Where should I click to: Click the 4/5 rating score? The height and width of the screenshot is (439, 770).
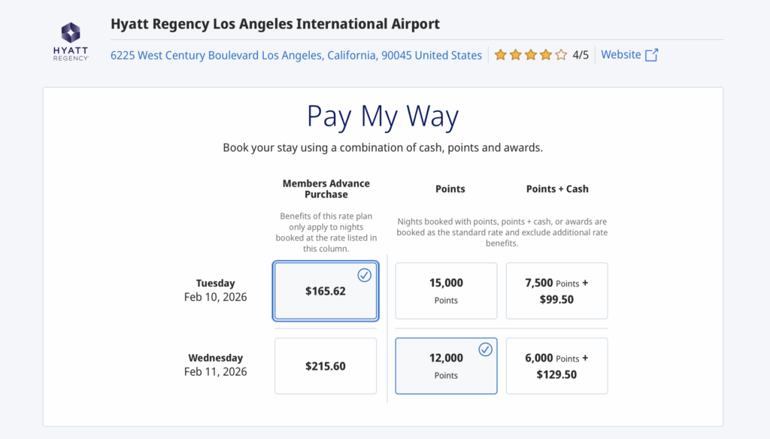581,55
